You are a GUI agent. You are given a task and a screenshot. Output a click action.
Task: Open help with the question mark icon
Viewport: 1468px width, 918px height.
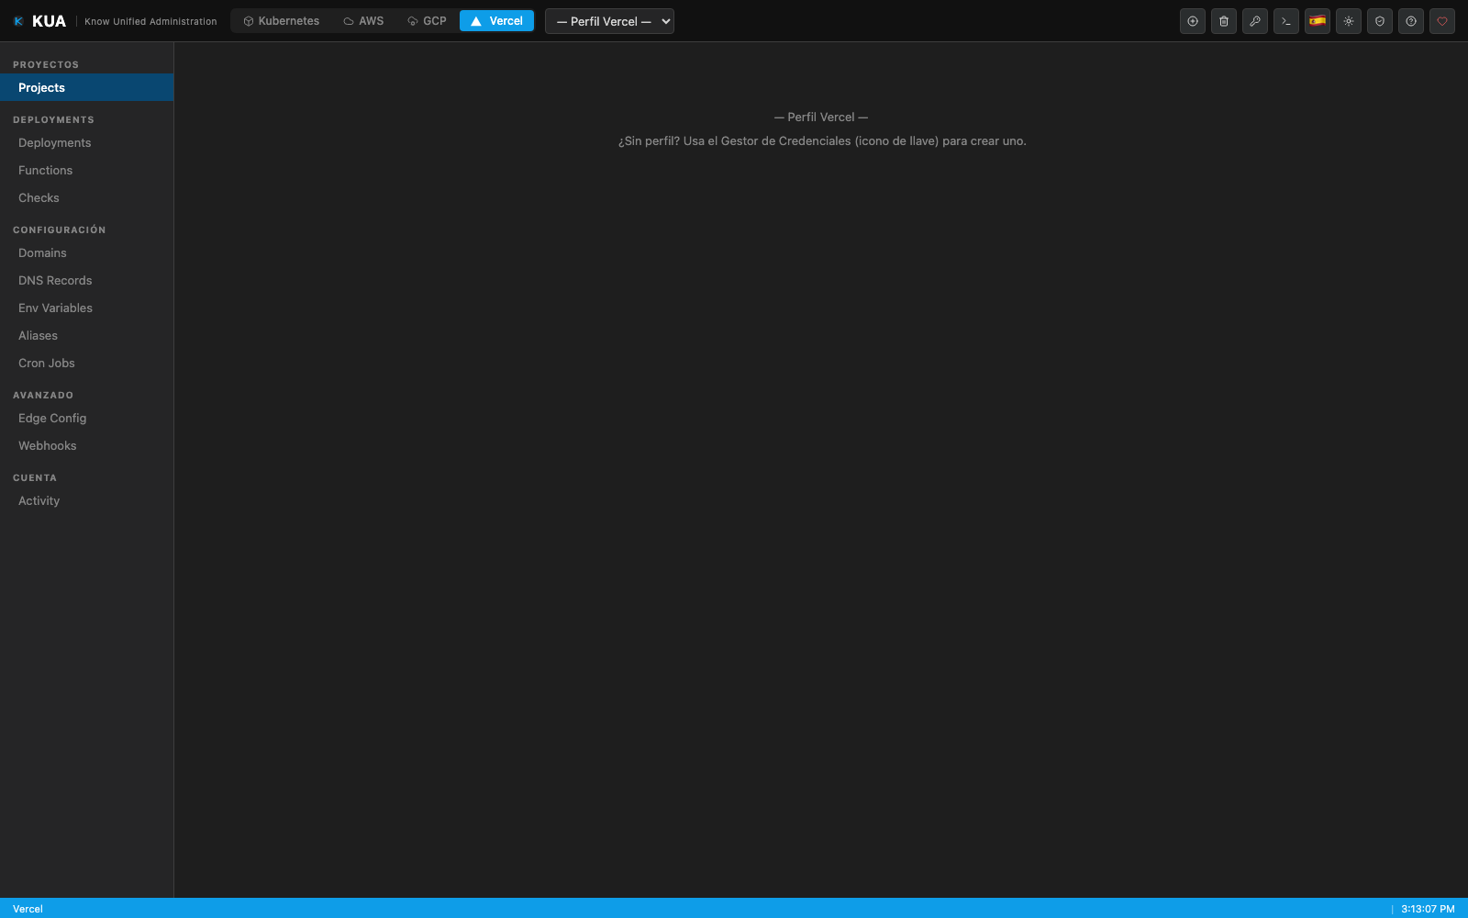[x=1411, y=21]
